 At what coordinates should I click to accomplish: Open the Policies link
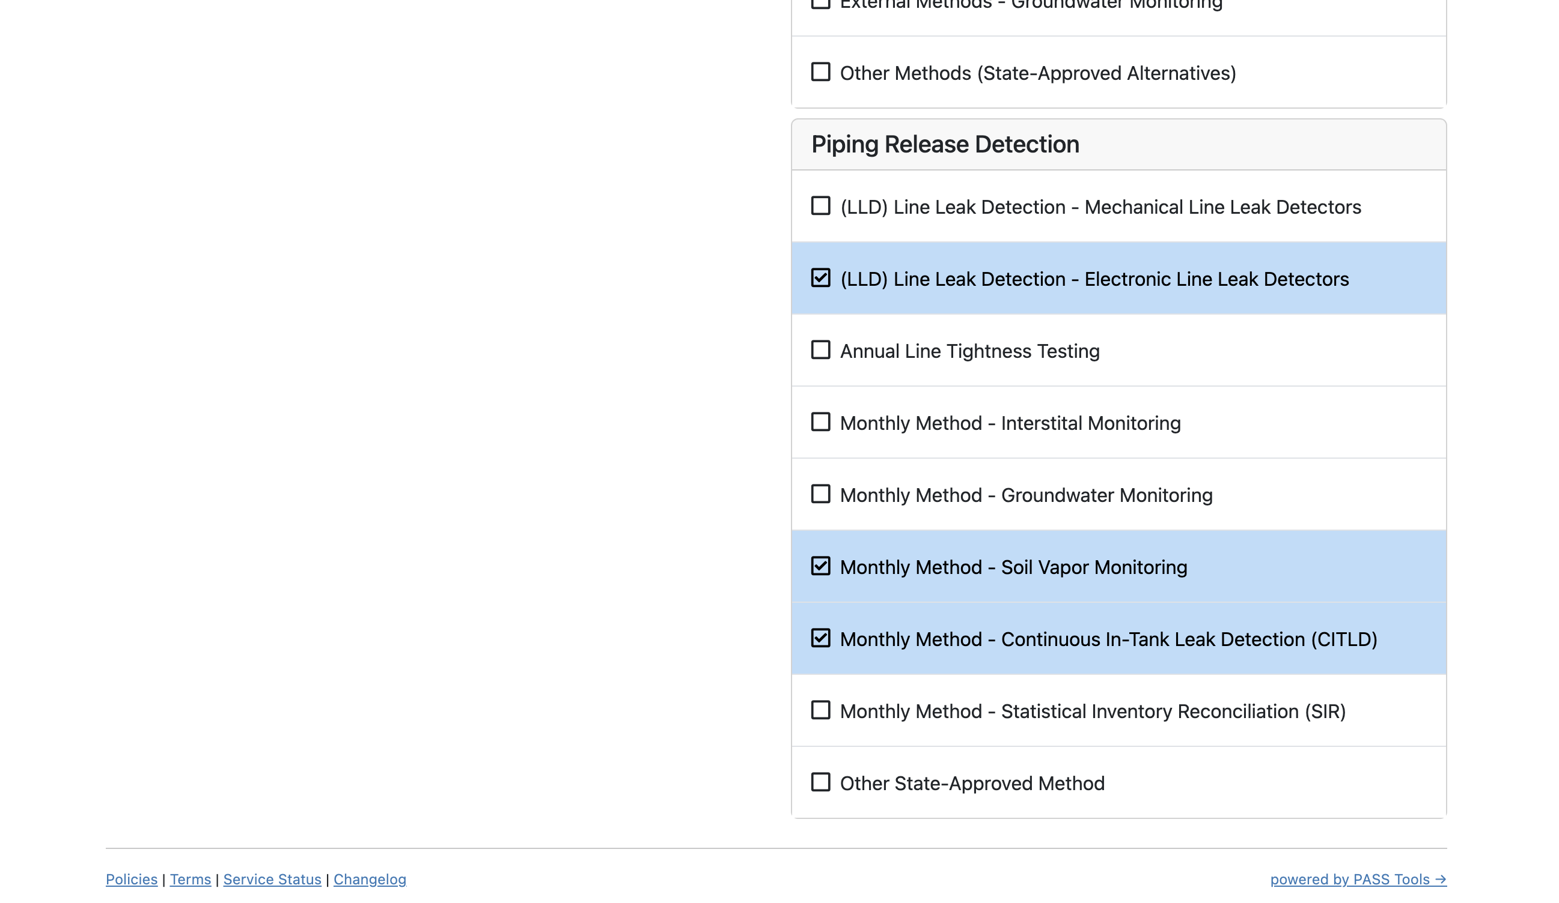pyautogui.click(x=131, y=880)
